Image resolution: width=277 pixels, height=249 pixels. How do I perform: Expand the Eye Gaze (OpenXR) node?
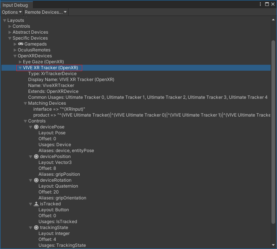tap(20, 62)
